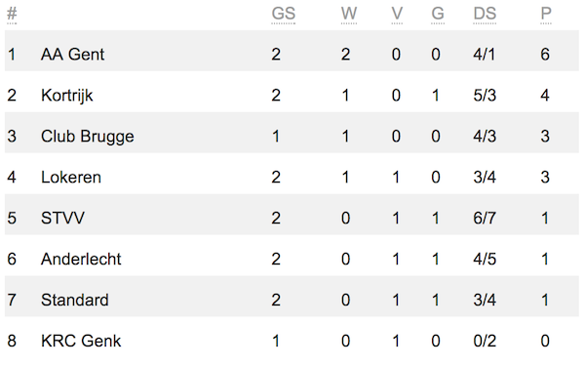The width and height of the screenshot is (585, 366).
Task: Select the KRC Genk team name
Action: pos(81,341)
